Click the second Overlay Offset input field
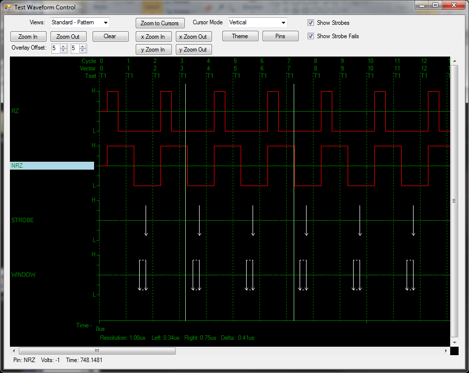Viewport: 469px width, 373px height. (x=75, y=48)
